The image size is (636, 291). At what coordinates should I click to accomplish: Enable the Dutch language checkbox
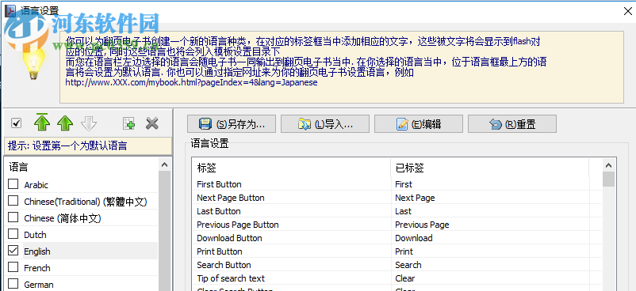click(13, 234)
